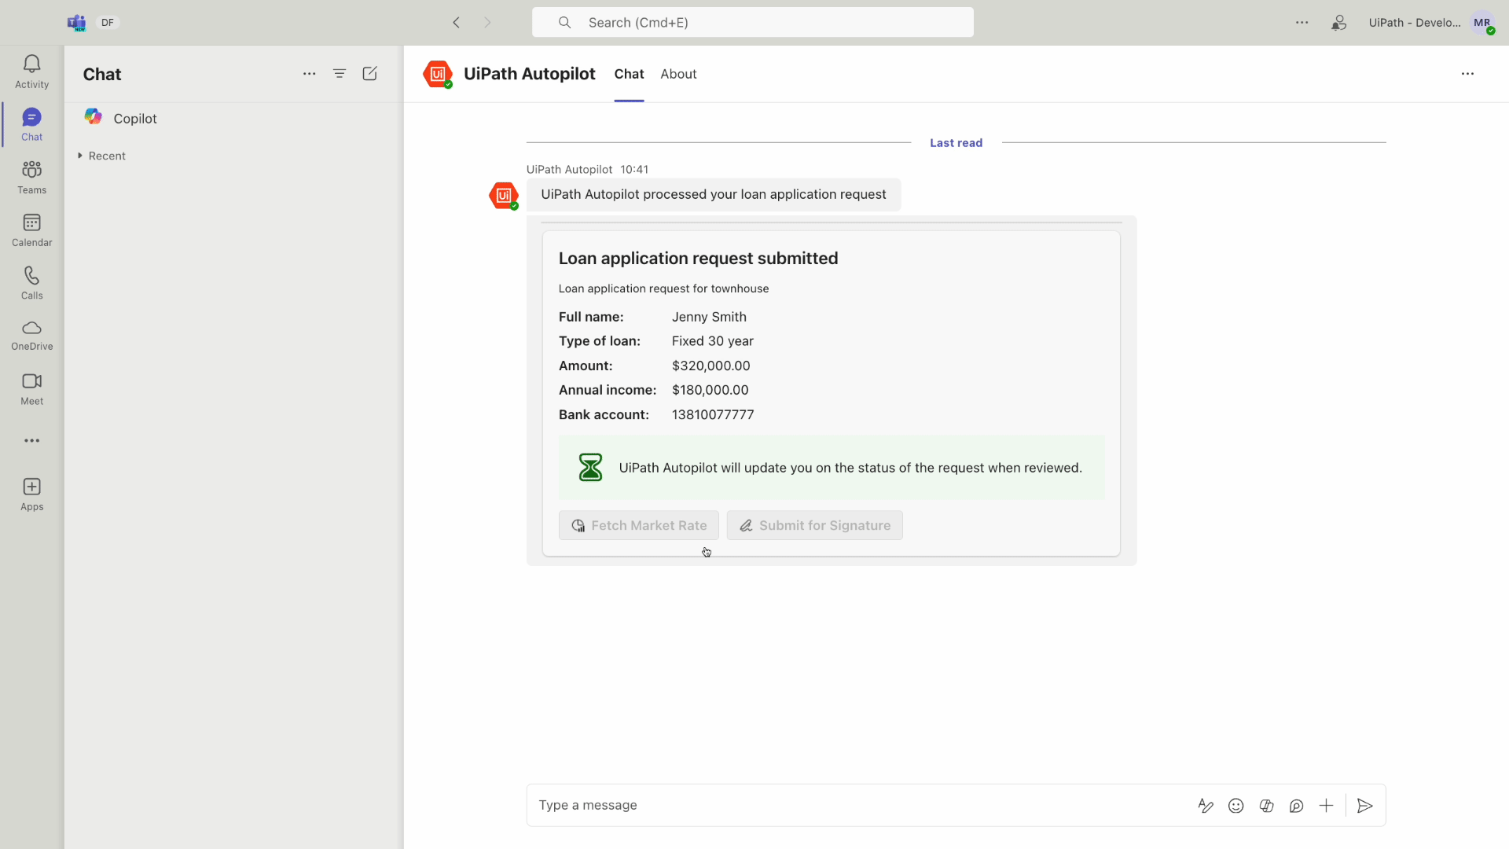Click the hourglass status icon in loan card

click(588, 468)
